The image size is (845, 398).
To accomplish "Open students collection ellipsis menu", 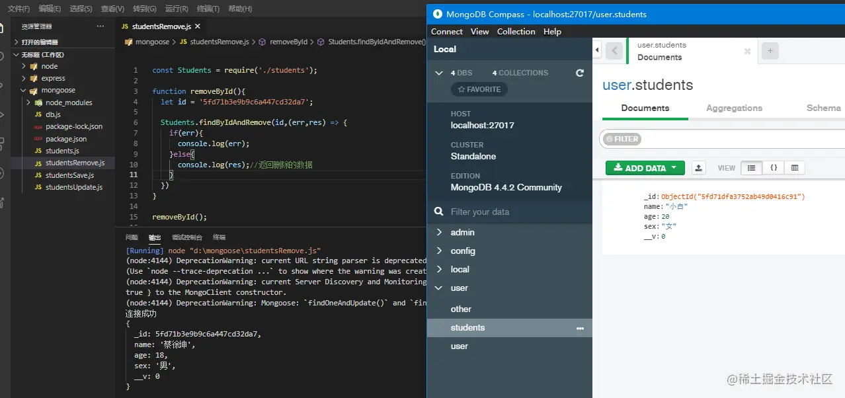I will [x=580, y=328].
